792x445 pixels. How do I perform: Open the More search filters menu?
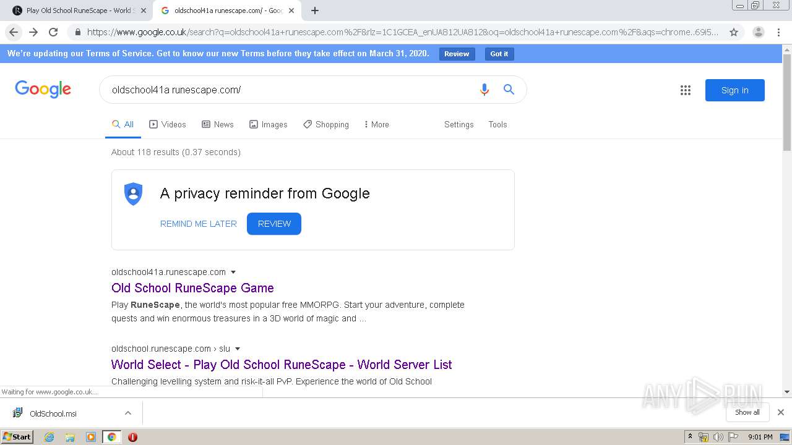376,124
